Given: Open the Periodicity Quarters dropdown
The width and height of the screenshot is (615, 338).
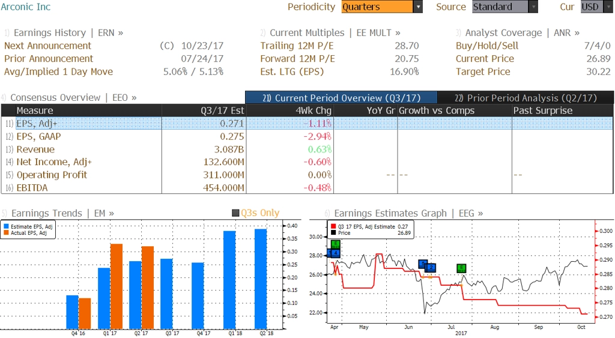Looking at the screenshot, I should (381, 7).
